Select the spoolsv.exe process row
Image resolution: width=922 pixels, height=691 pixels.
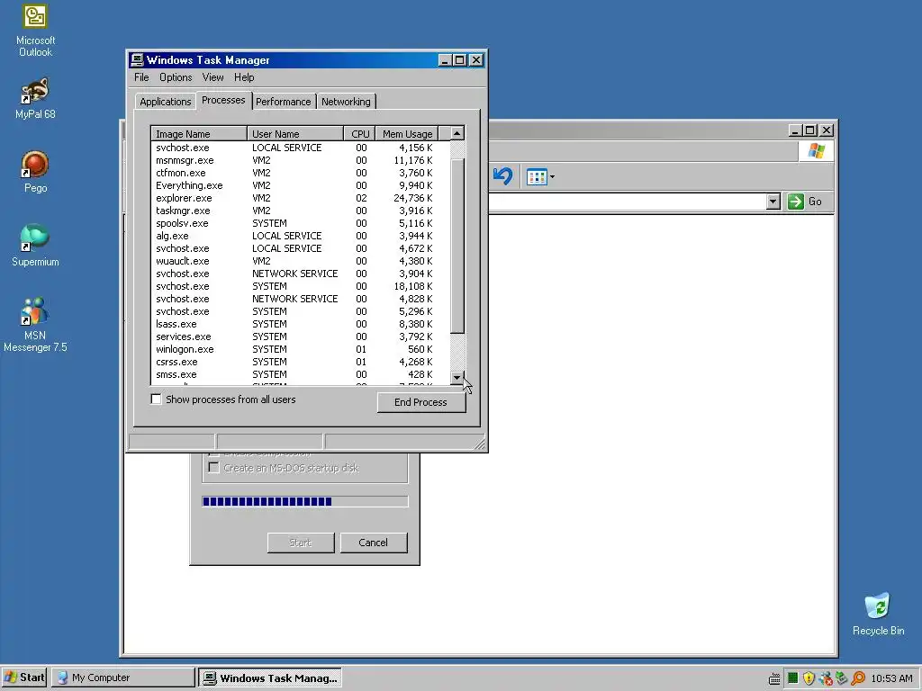(x=300, y=223)
